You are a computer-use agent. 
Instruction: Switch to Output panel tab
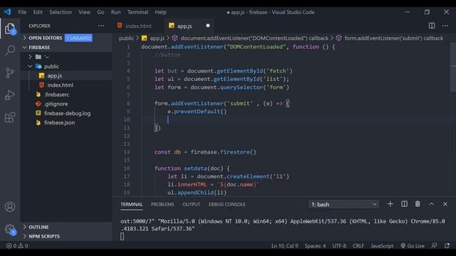click(191, 204)
